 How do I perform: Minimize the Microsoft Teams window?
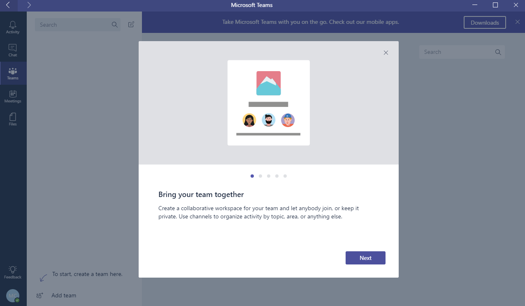tap(475, 5)
